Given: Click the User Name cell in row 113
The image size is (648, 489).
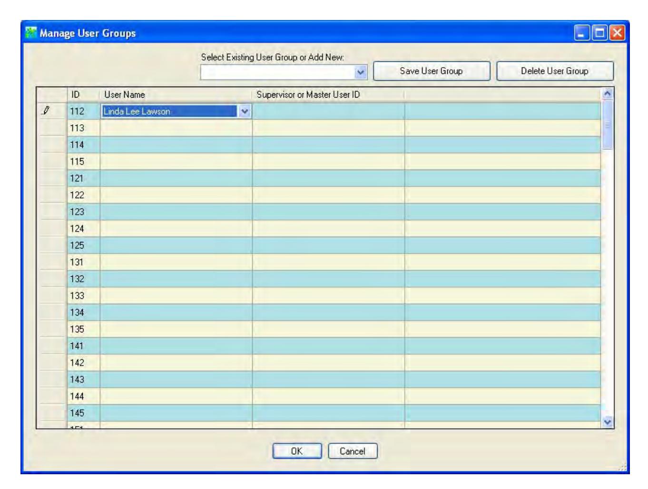Looking at the screenshot, I should click(x=176, y=128).
